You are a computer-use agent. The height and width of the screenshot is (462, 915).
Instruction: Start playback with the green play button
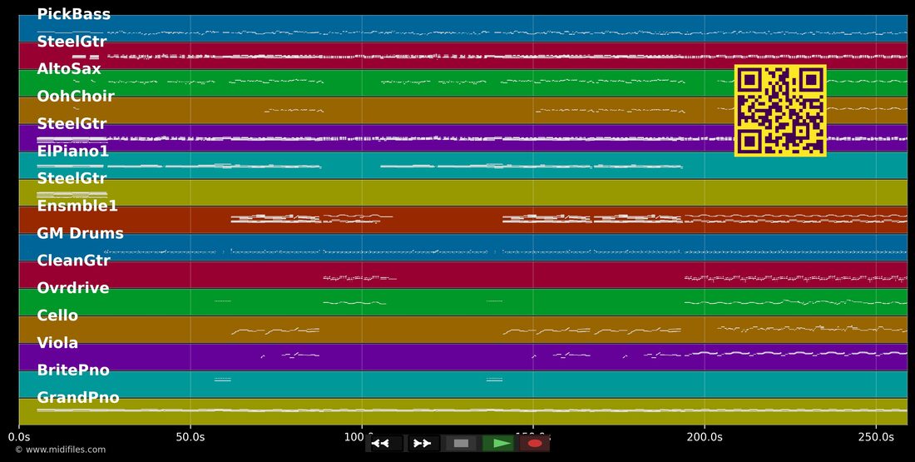coord(498,444)
